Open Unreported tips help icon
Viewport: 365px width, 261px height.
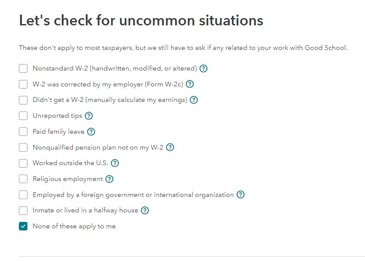click(x=89, y=116)
